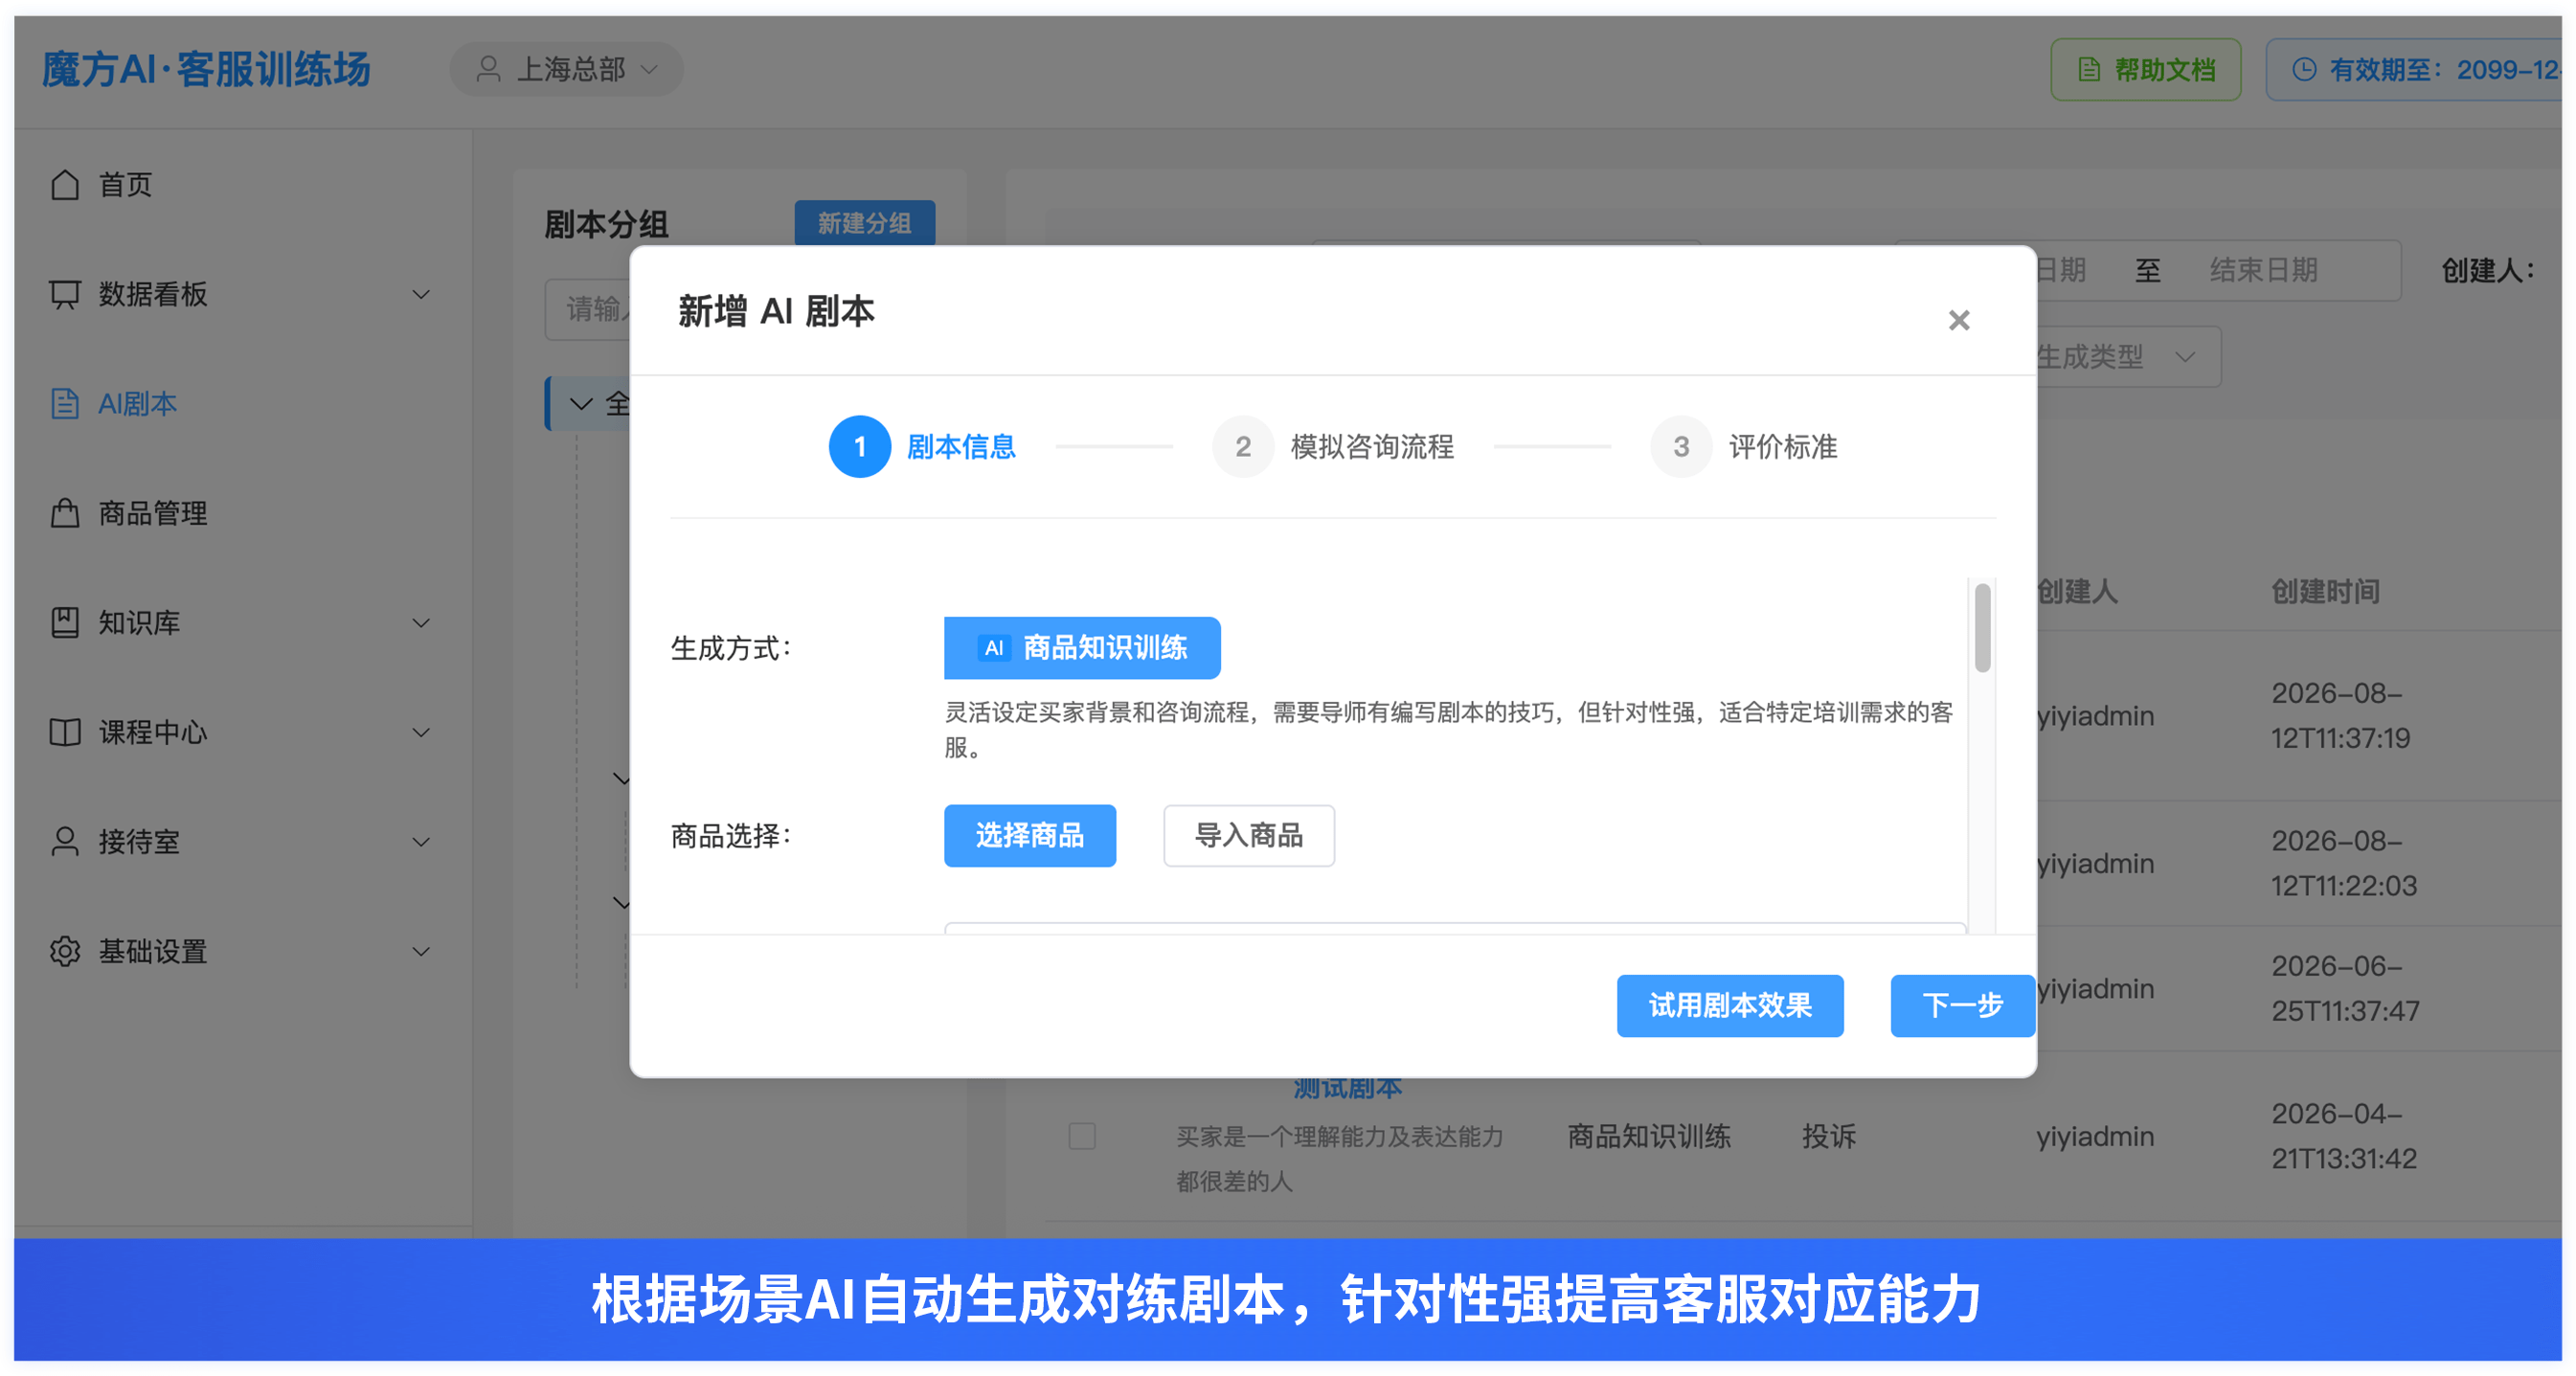
Task: Expand the 接待室 menu chevron
Action: pos(421,842)
